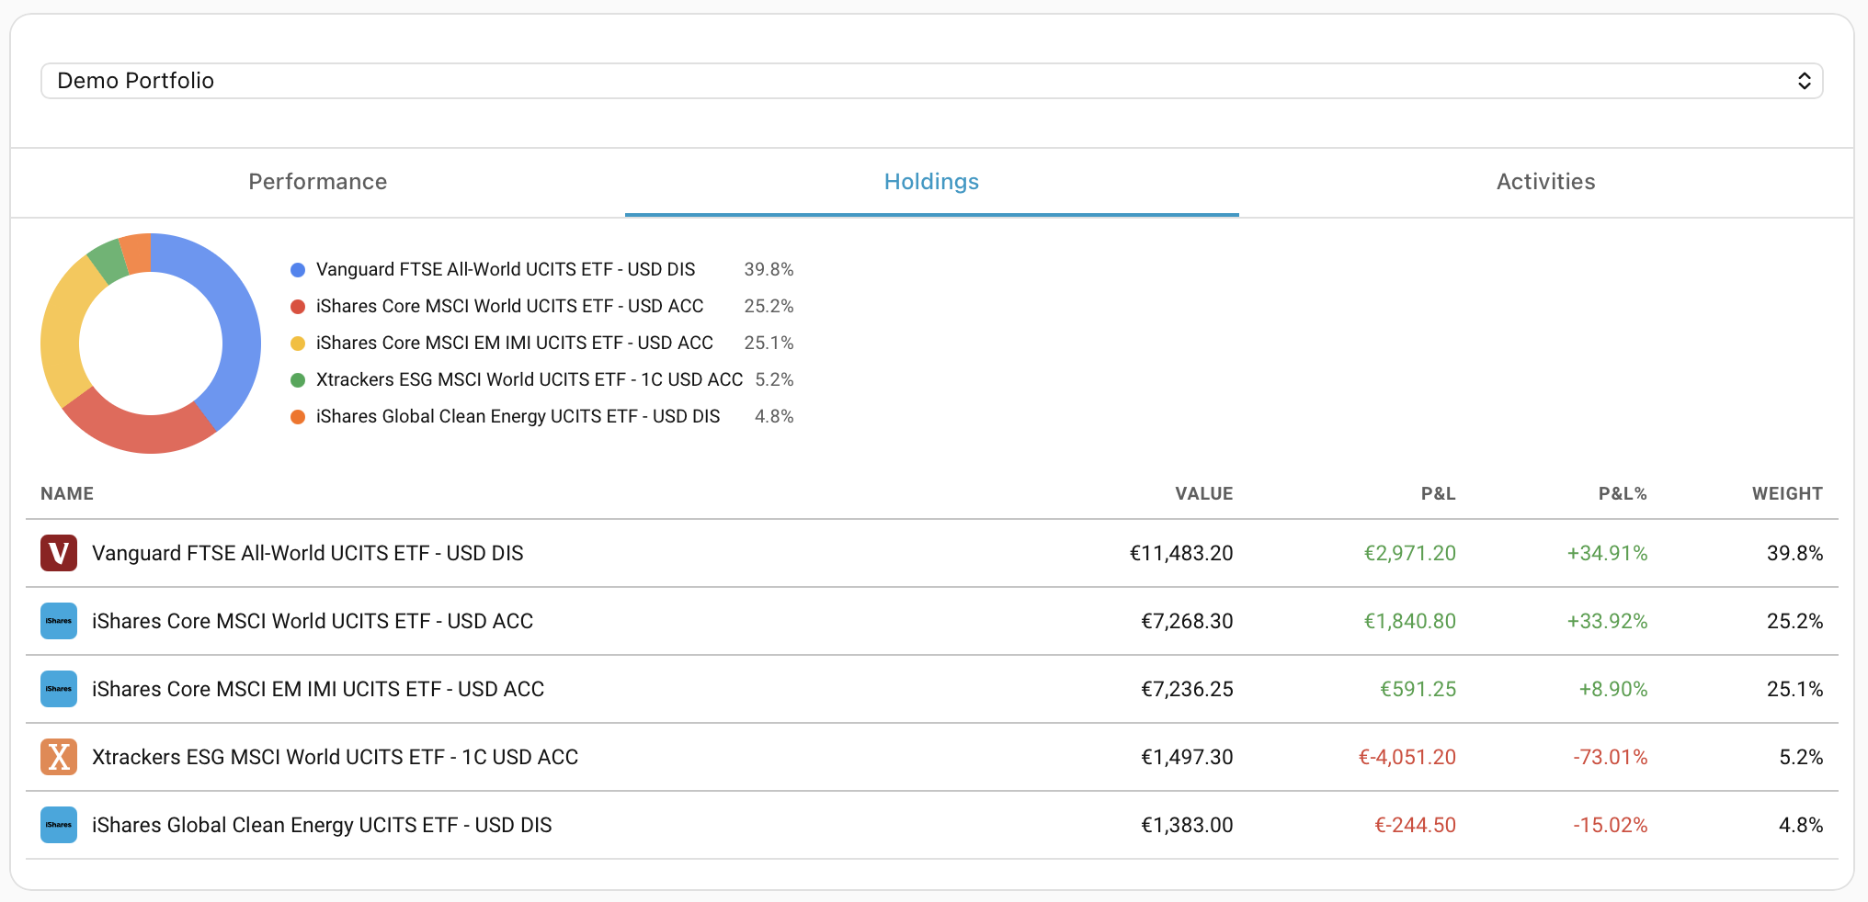Select the Holdings tab
Viewport: 1868px width, 902px height.
coord(931,182)
